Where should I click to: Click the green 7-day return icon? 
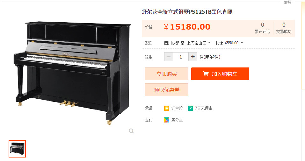(x=190, y=108)
